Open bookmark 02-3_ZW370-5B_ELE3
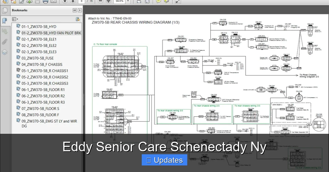 39,52
